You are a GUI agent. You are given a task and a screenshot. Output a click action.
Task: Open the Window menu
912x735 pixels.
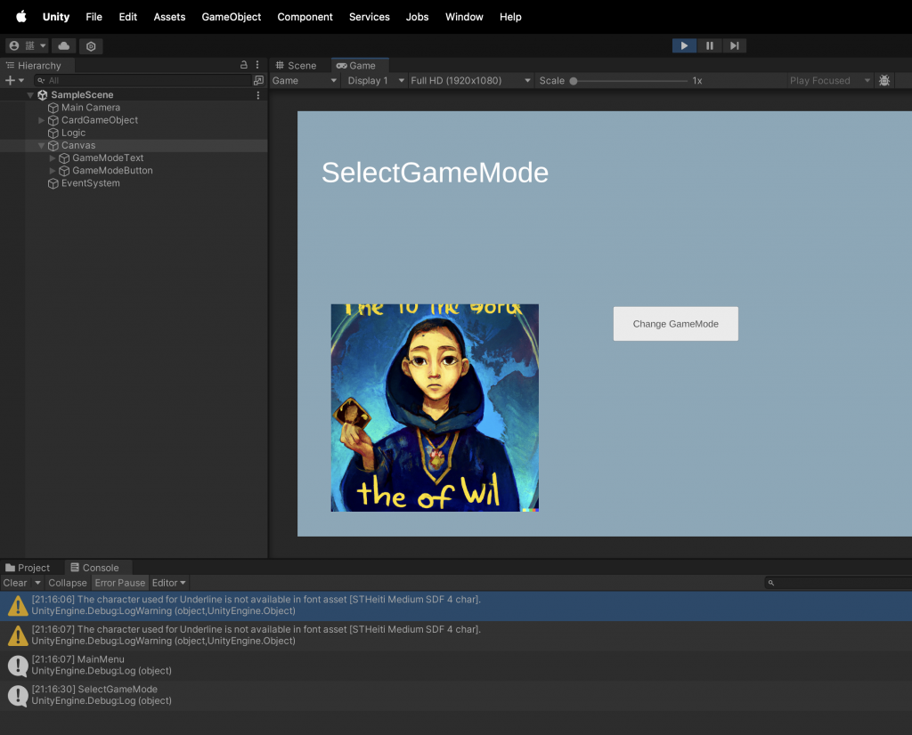464,17
